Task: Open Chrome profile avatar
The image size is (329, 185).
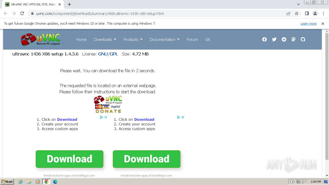Action: (x=315, y=13)
